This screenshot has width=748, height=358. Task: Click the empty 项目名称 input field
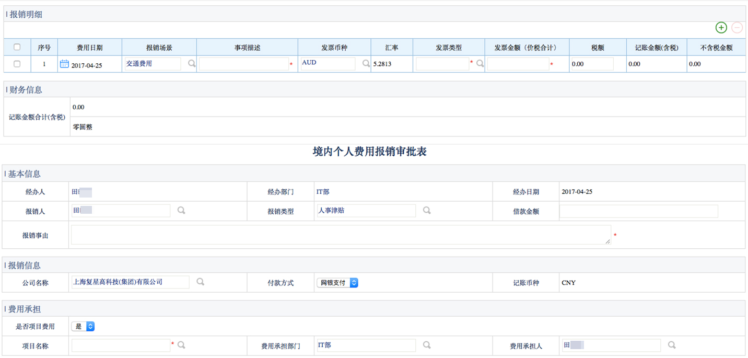(121, 345)
